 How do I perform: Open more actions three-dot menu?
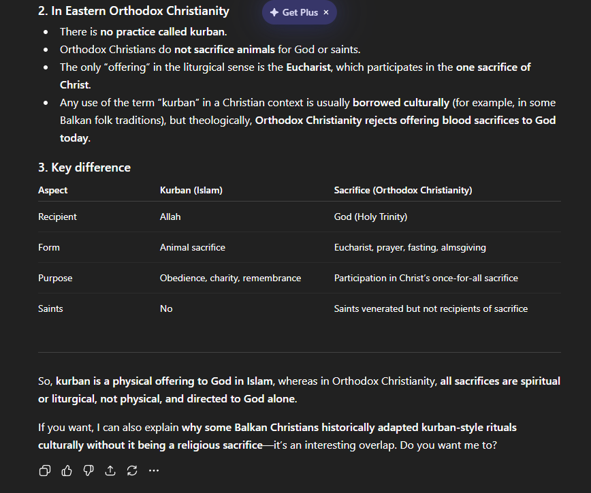(154, 471)
